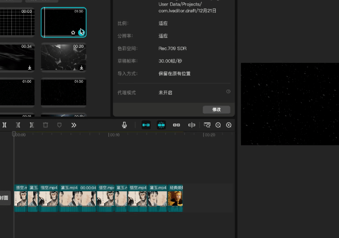Expand more tools with double chevron
The width and height of the screenshot is (339, 238).
(x=74, y=125)
